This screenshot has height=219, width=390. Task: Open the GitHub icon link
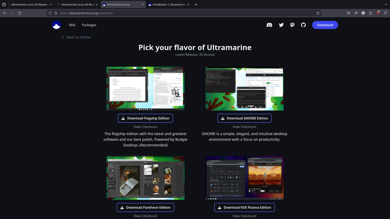pos(303,25)
